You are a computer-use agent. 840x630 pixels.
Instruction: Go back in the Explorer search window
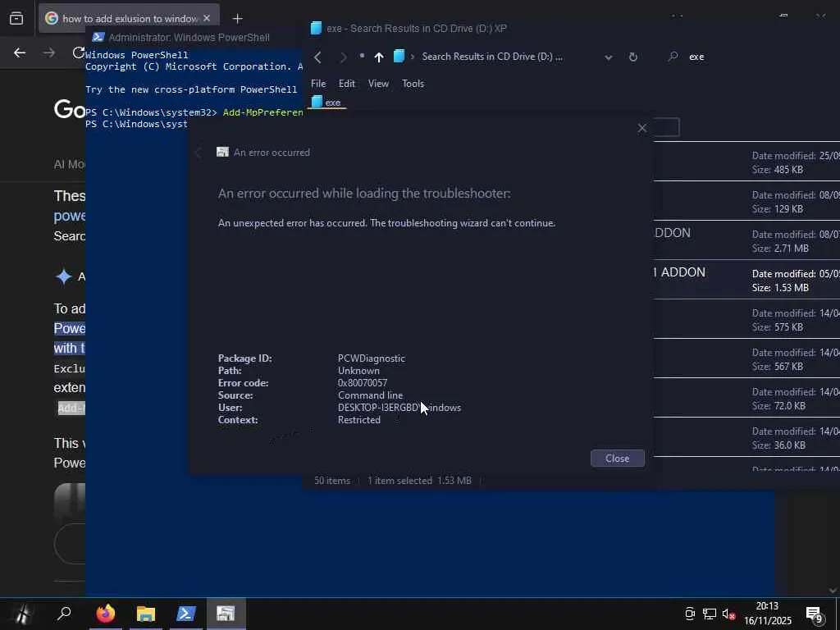[x=317, y=57]
